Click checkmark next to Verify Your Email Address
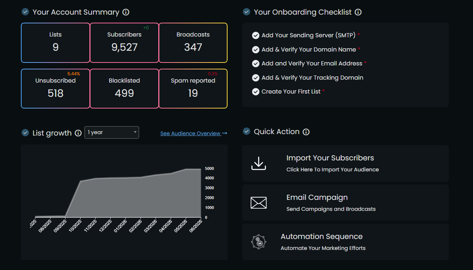Viewport: 473px width, 270px height. click(x=256, y=64)
